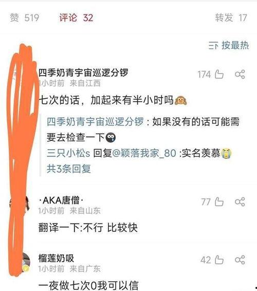
Task: Share 榴莲奶吸's comment
Action: pos(240,260)
